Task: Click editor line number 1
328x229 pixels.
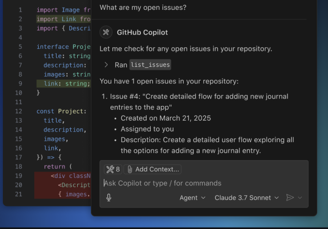Action: click(21, 10)
